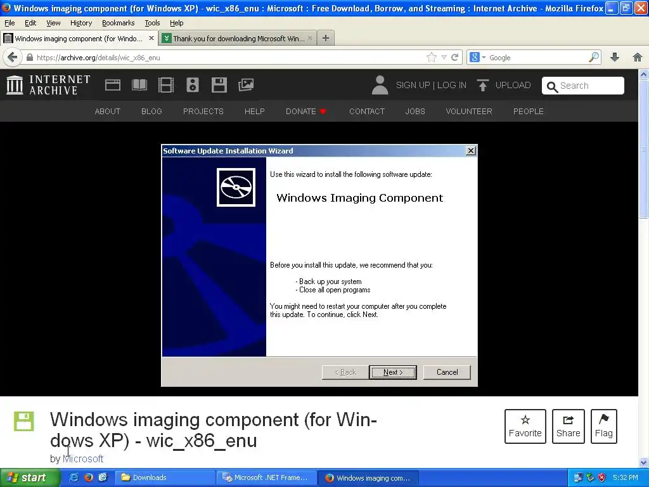
Task: Click the site lock icon in address bar
Action: point(30,58)
